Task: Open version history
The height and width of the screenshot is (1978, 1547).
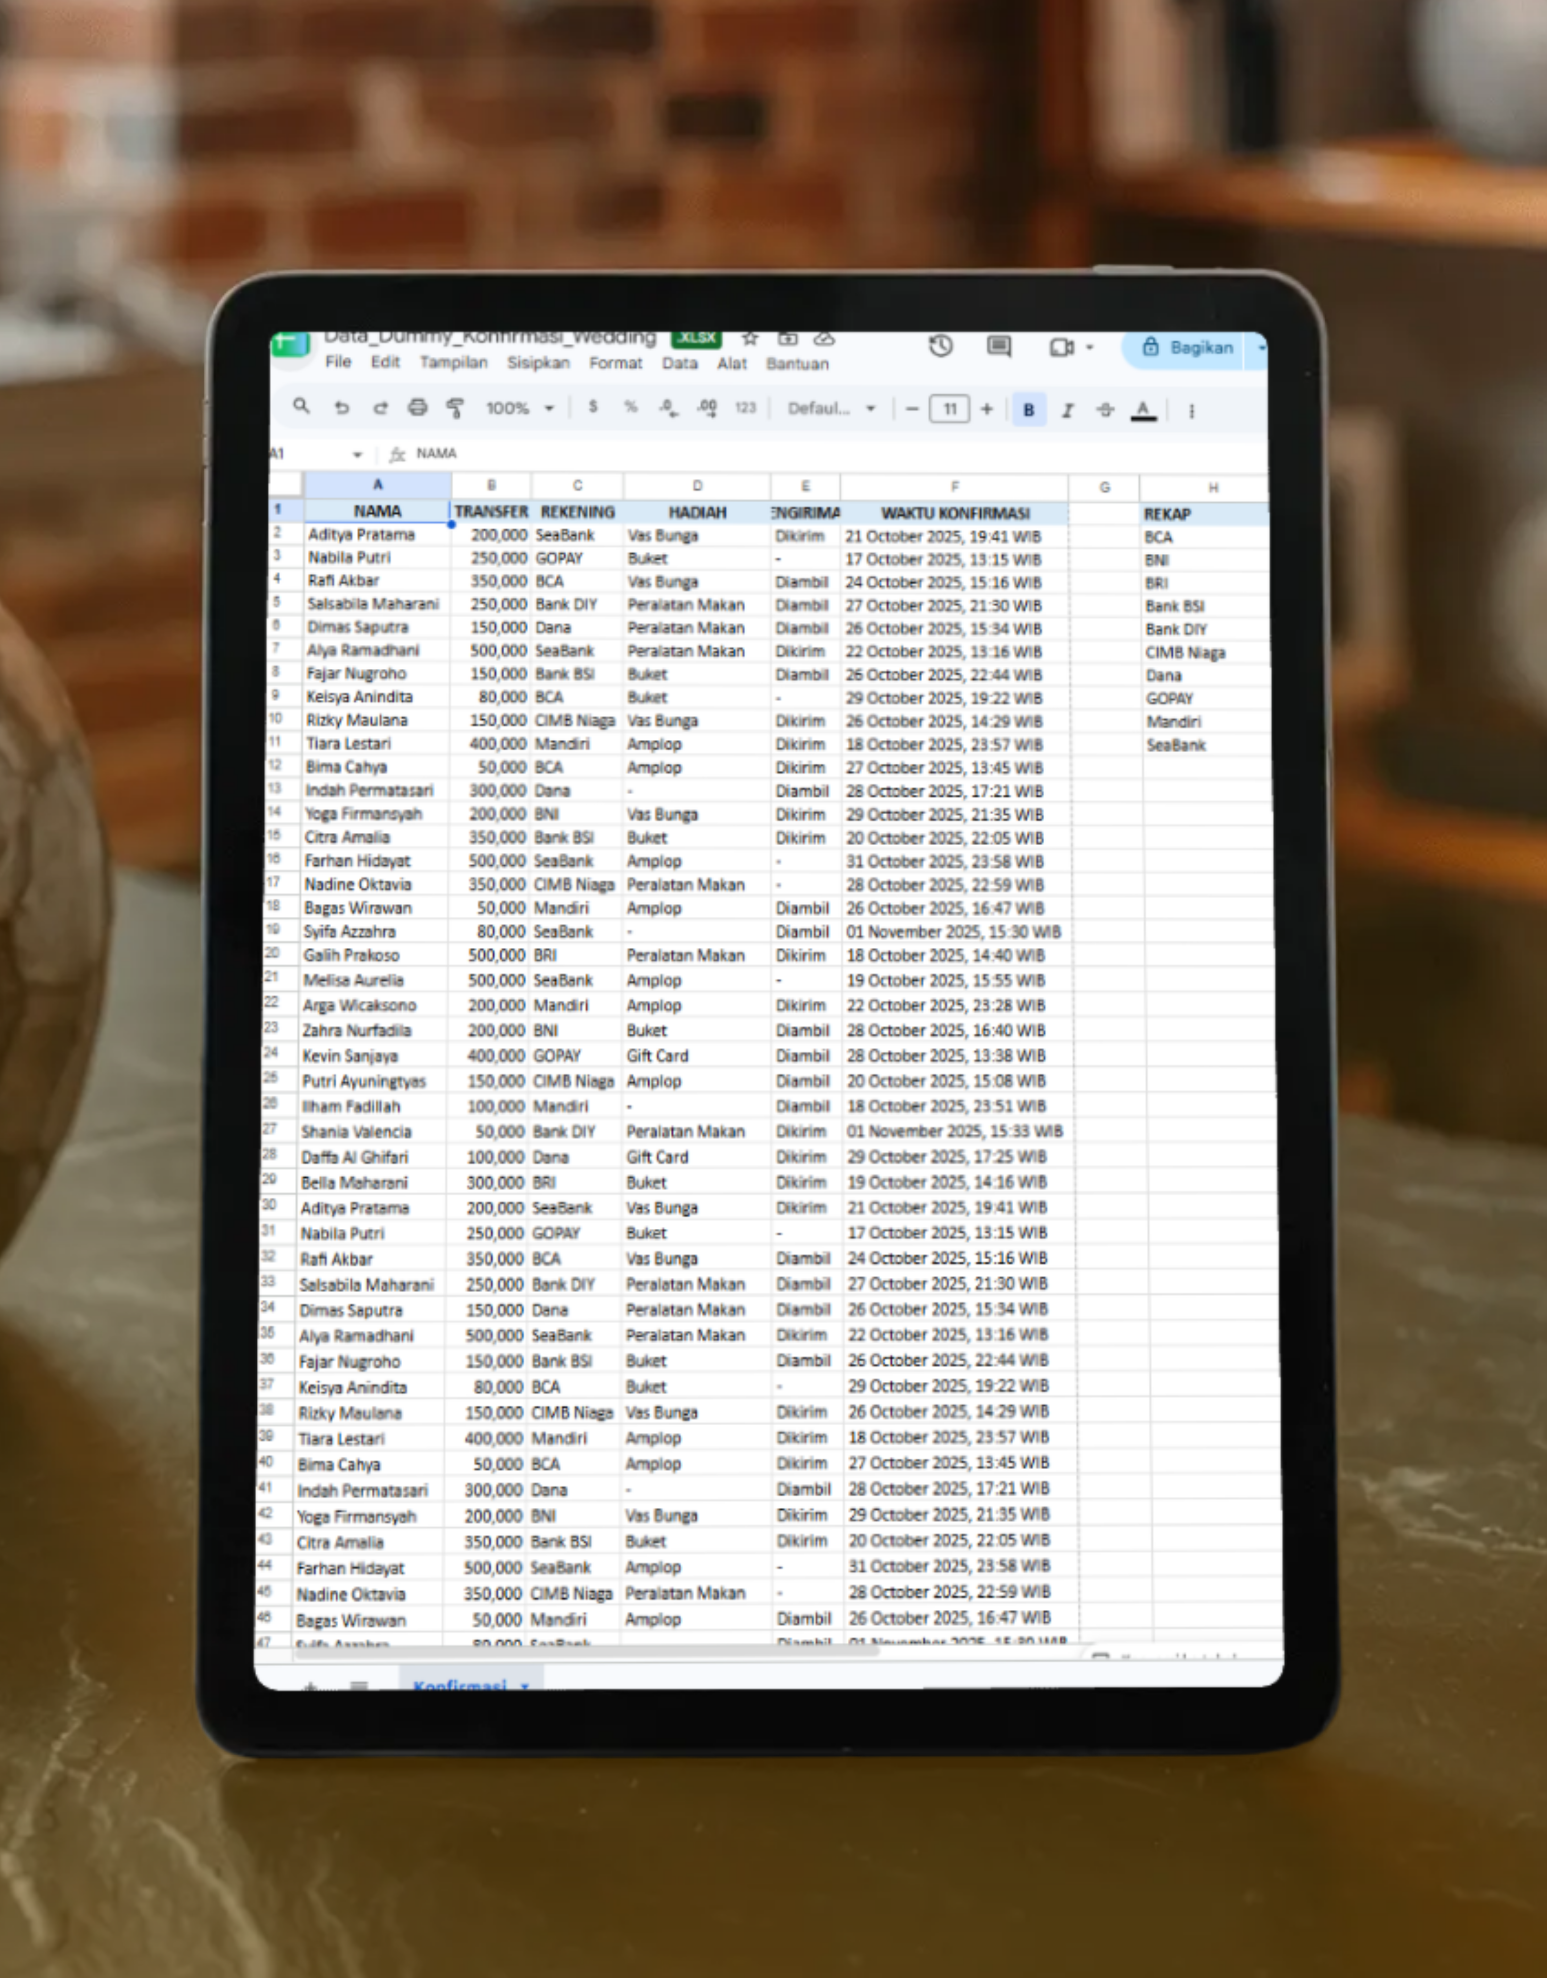Action: coord(941,345)
